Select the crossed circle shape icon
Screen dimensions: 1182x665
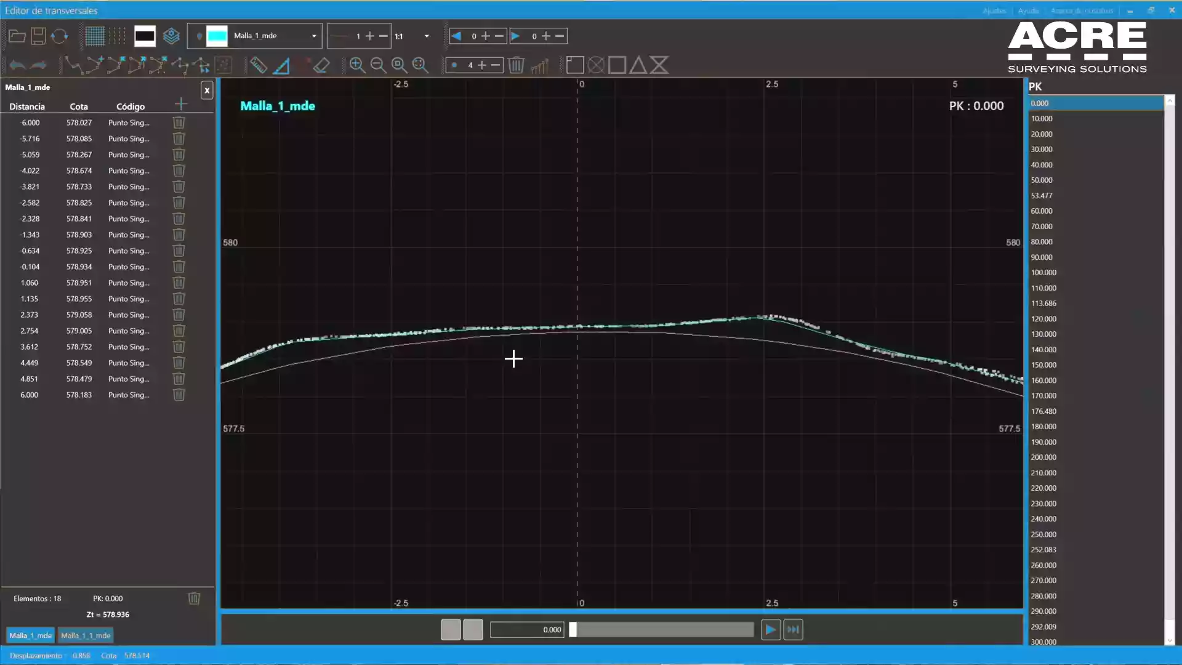pyautogui.click(x=596, y=65)
